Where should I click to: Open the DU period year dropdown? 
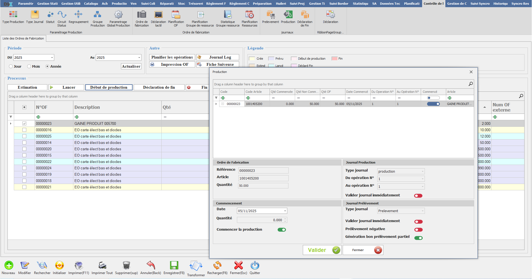point(52,58)
